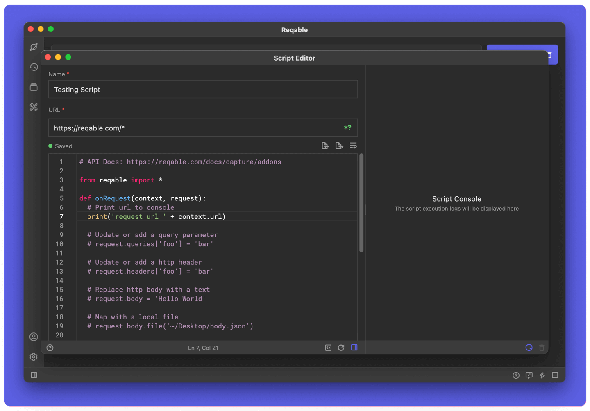Viewport: 590px width, 411px height.
Task: Click "# request.headers['foo'] = 'bar'" on line 13
Action: 150,272
